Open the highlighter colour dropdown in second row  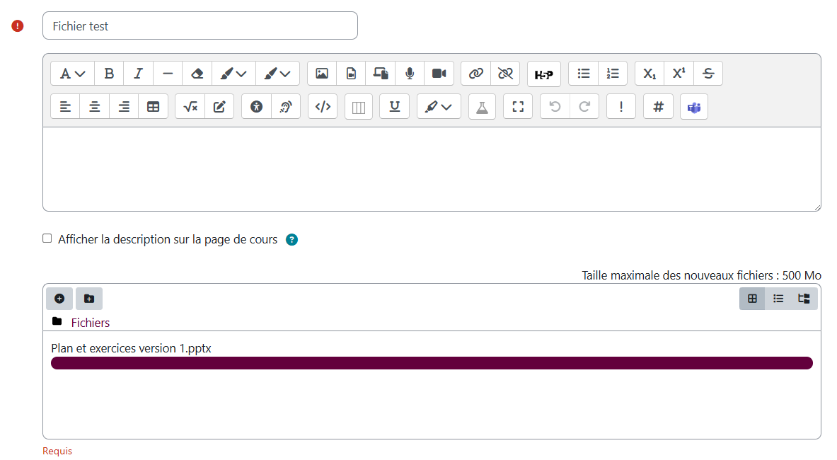[x=439, y=107]
